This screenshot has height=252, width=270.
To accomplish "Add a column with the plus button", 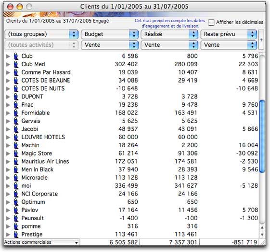I will pos(261,40).
